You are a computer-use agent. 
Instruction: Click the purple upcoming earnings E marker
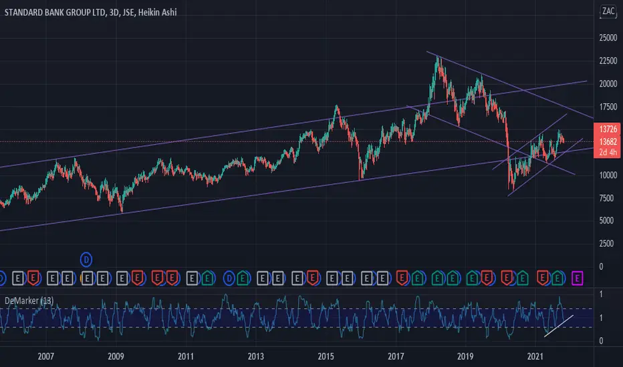coord(578,278)
